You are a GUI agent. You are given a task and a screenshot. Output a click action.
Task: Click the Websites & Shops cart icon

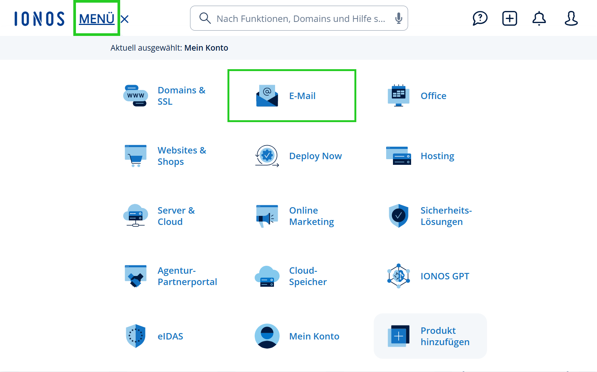pos(136,156)
